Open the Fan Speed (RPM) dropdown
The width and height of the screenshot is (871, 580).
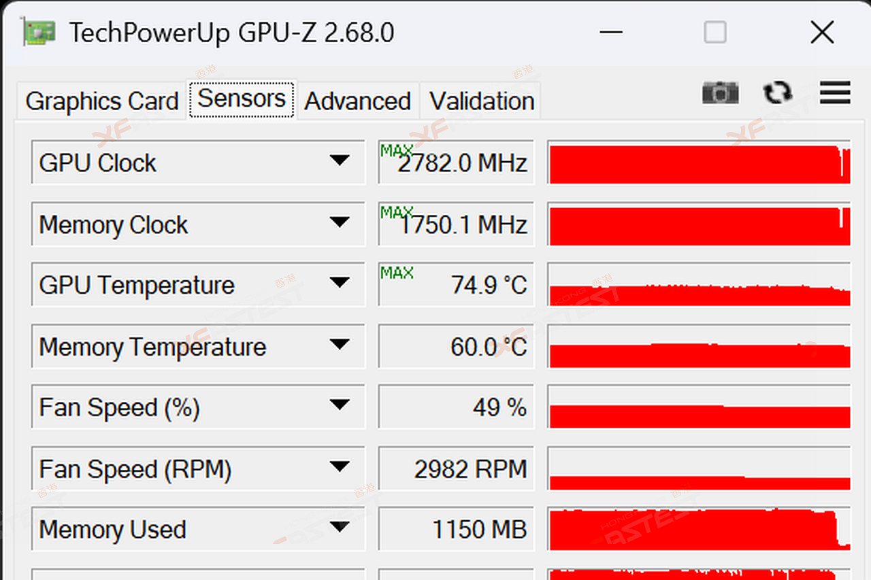pyautogui.click(x=339, y=467)
